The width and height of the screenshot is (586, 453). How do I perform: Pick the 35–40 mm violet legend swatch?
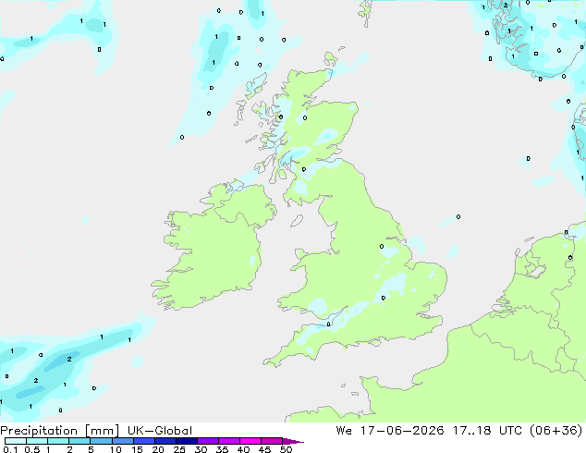[x=228, y=441]
